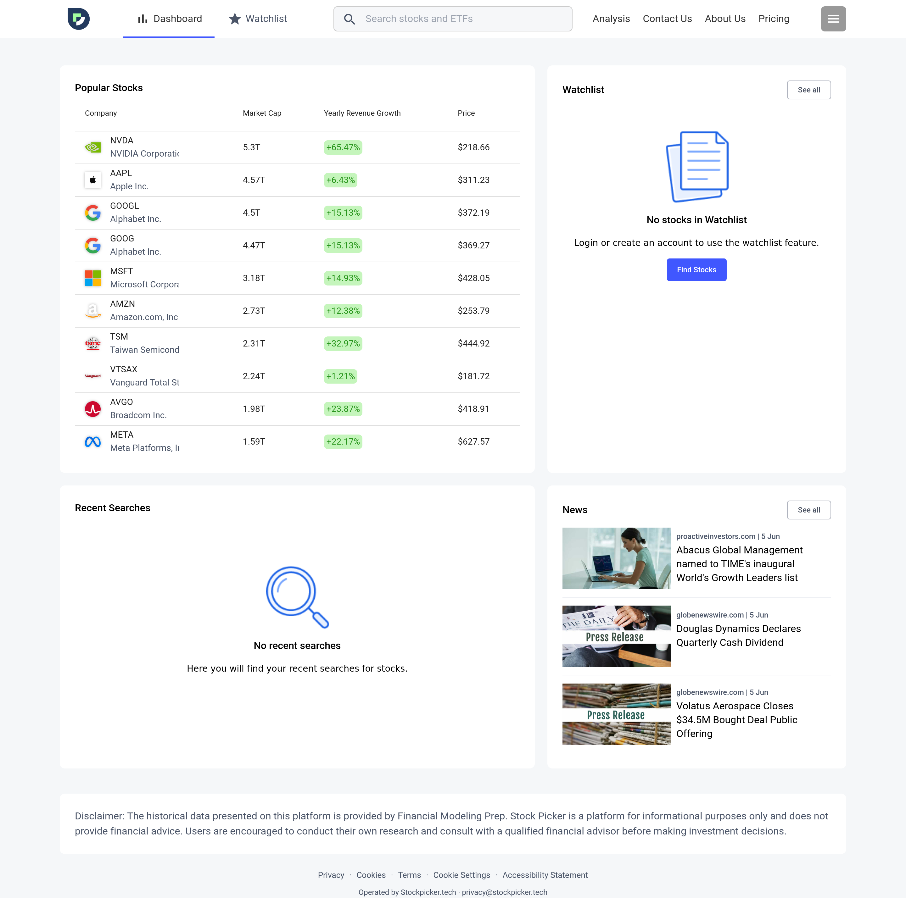The width and height of the screenshot is (906, 898).
Task: Open the Pricing page
Action: point(774,19)
